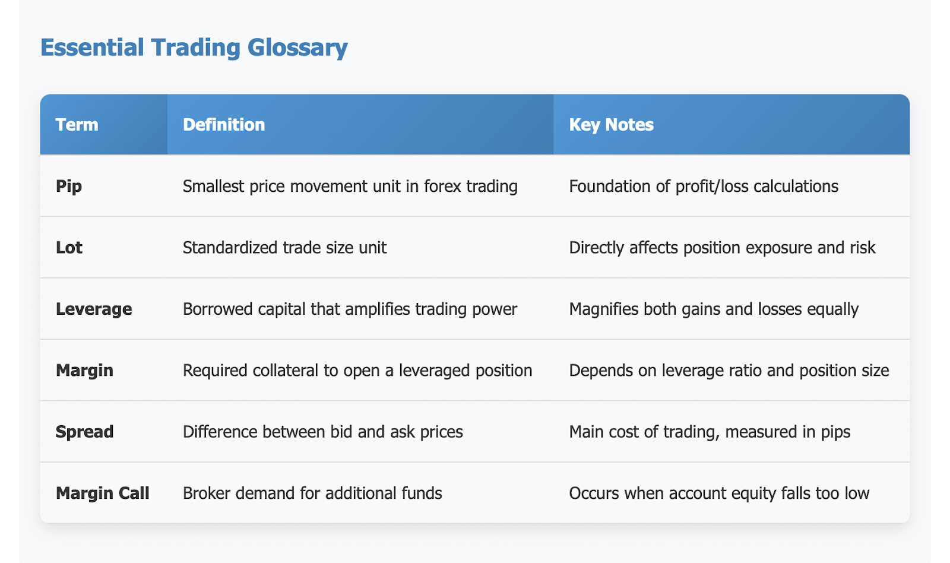This screenshot has width=950, height=563.
Task: Click the Lot term cell
Action: coord(104,247)
